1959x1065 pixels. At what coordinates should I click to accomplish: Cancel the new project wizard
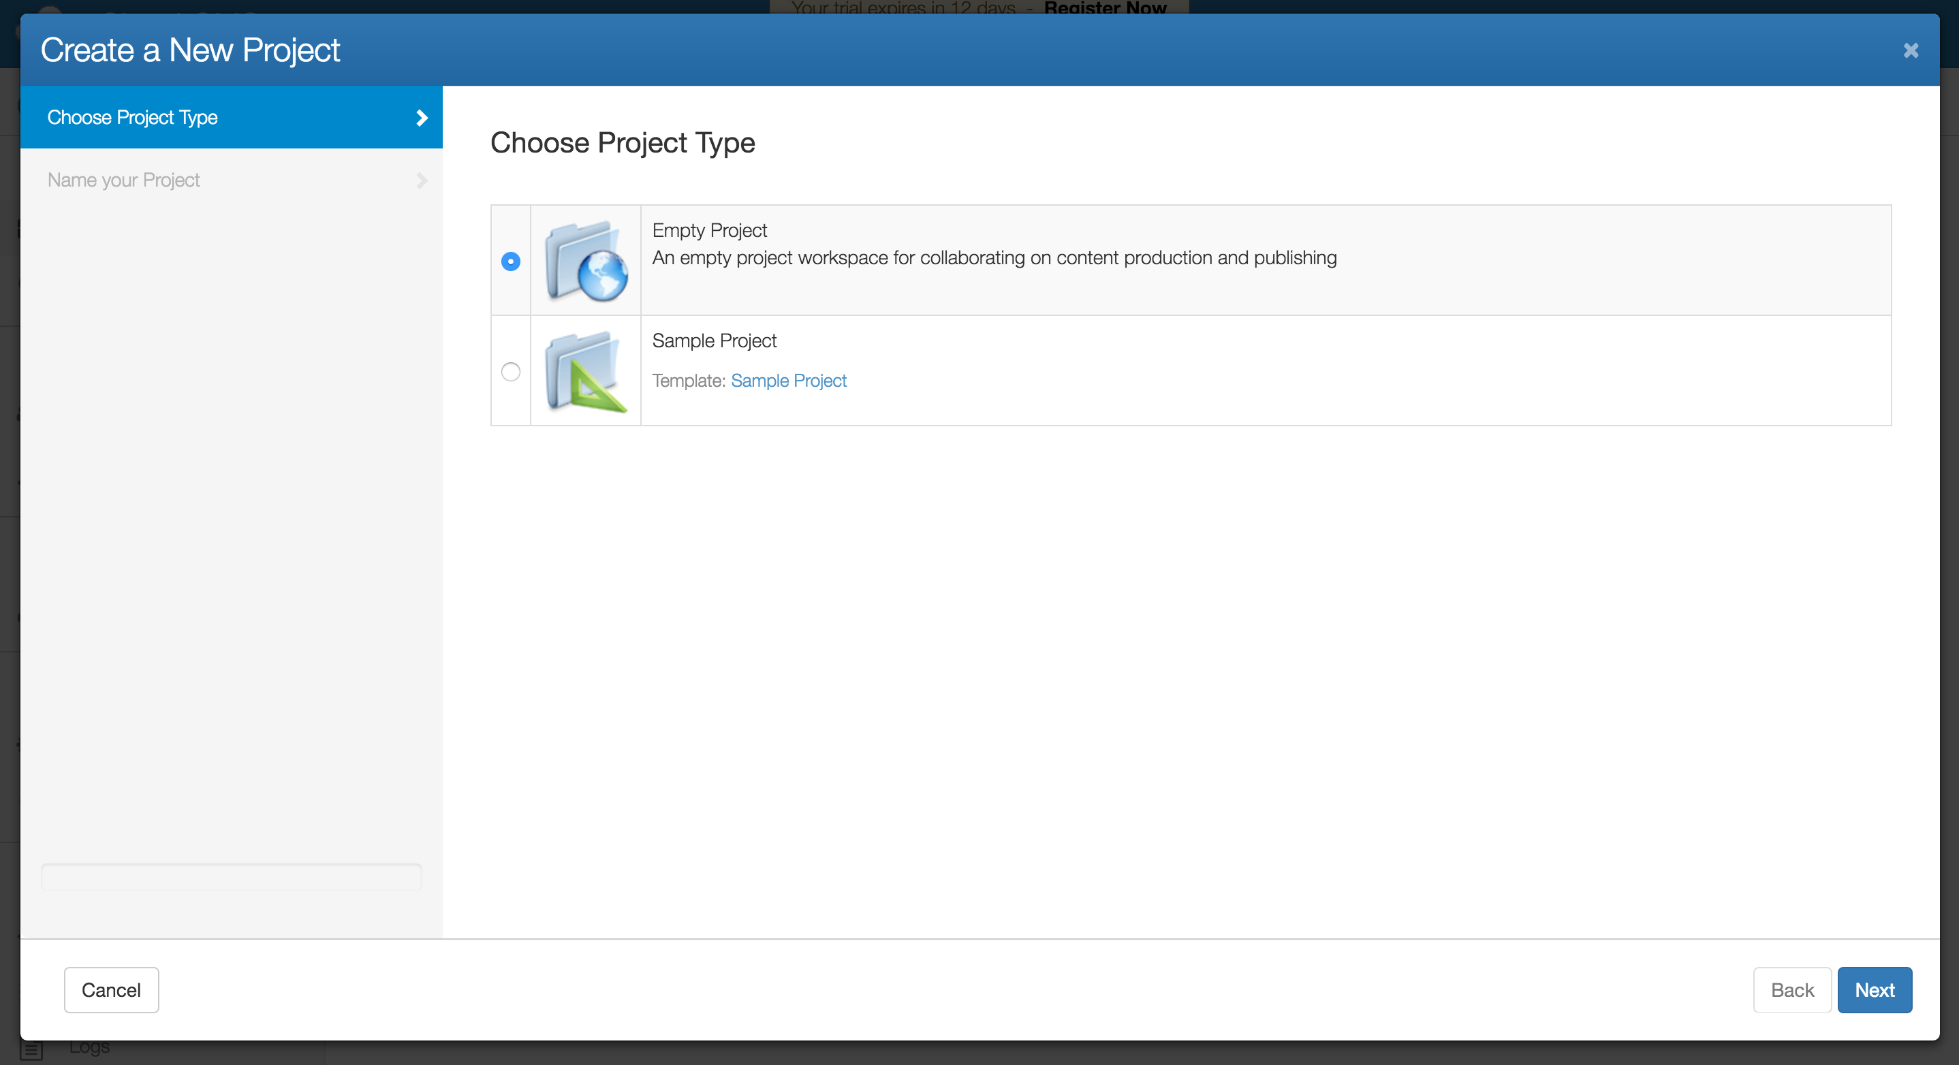(111, 989)
